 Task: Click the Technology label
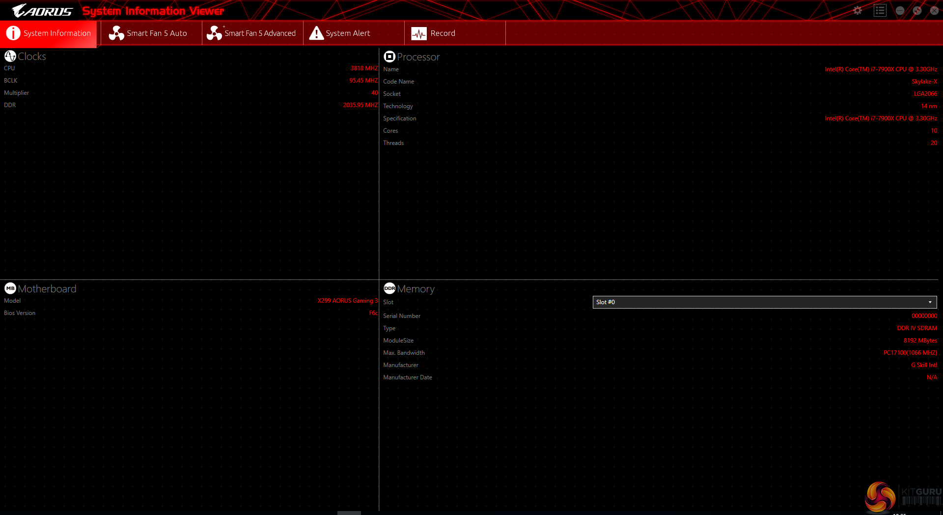click(x=398, y=106)
